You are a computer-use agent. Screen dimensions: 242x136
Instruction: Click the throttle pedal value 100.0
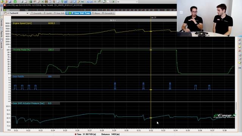[51, 50]
